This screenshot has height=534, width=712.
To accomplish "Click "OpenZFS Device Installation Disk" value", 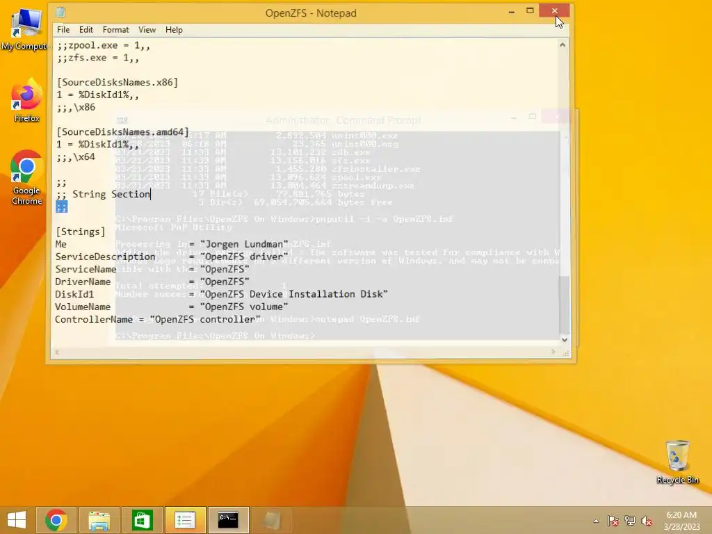I will pyautogui.click(x=294, y=294).
